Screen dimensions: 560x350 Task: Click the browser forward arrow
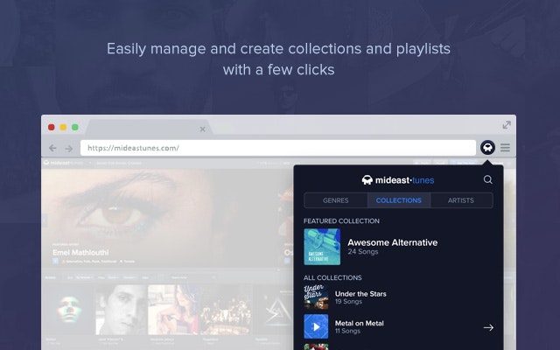click(x=69, y=148)
